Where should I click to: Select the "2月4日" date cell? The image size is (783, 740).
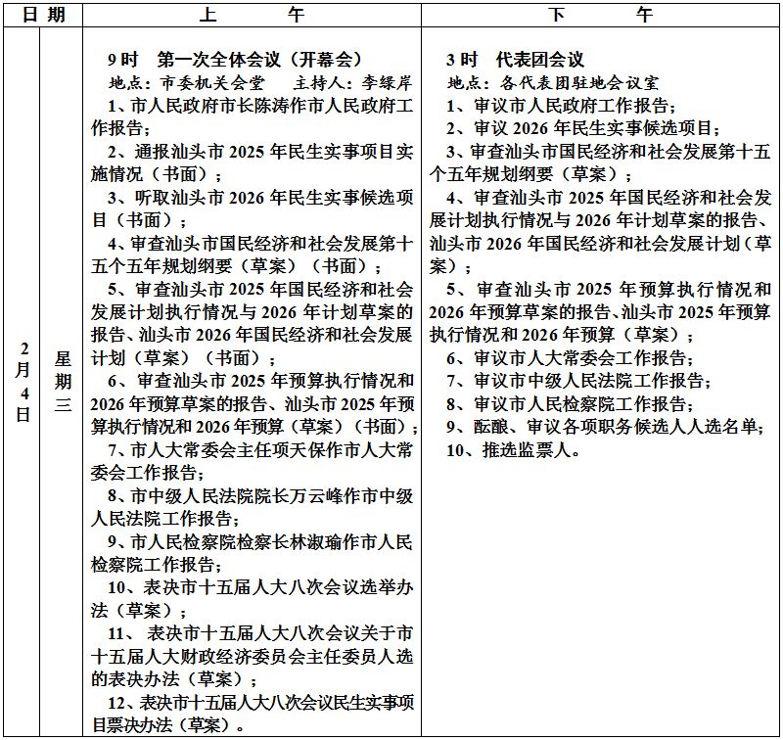pos(22,381)
